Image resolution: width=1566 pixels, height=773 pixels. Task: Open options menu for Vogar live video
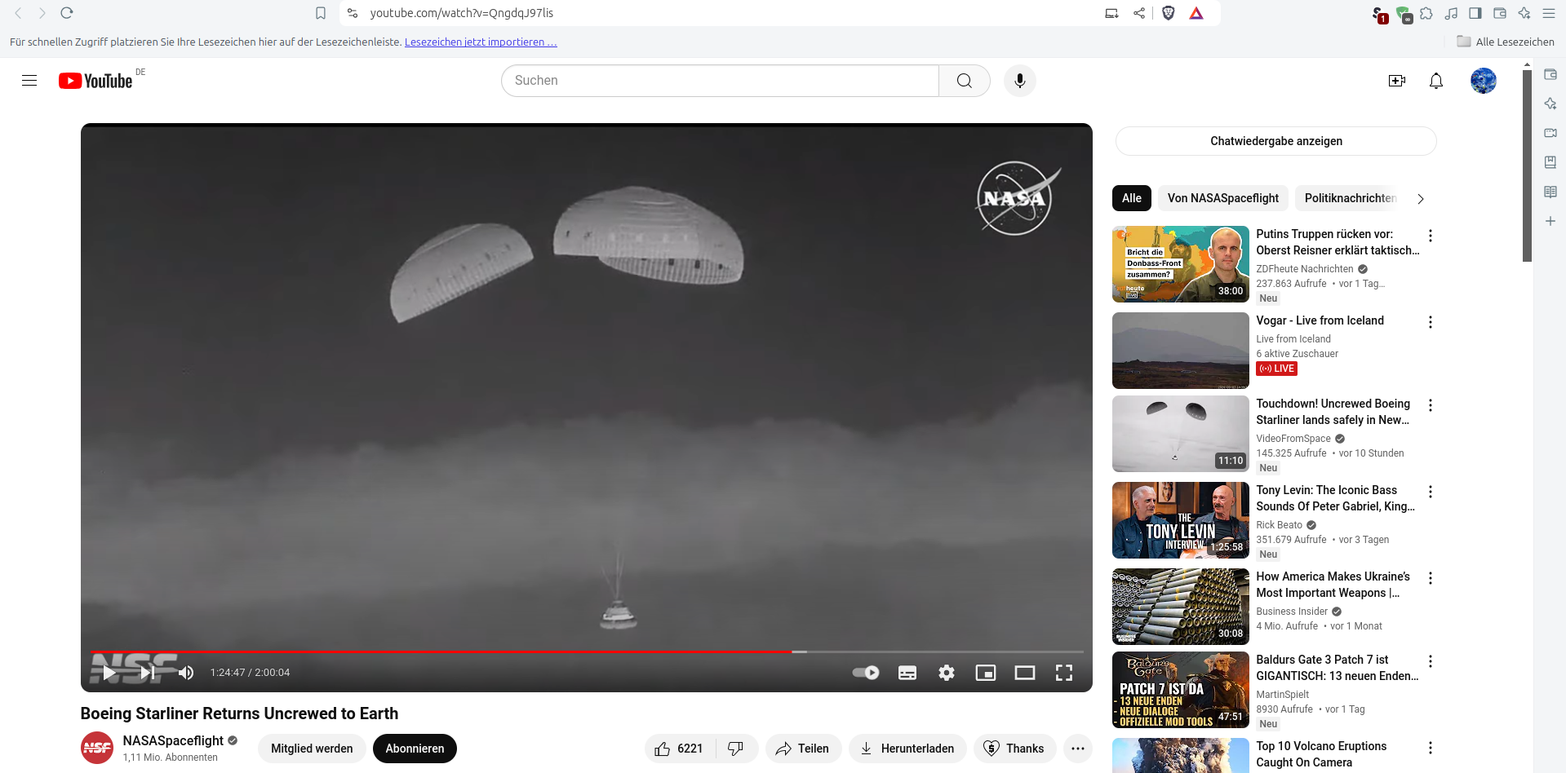point(1430,322)
